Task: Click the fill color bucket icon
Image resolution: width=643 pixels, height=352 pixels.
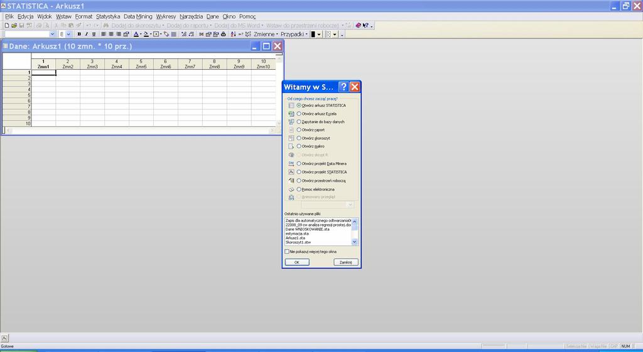Action: 146,35
